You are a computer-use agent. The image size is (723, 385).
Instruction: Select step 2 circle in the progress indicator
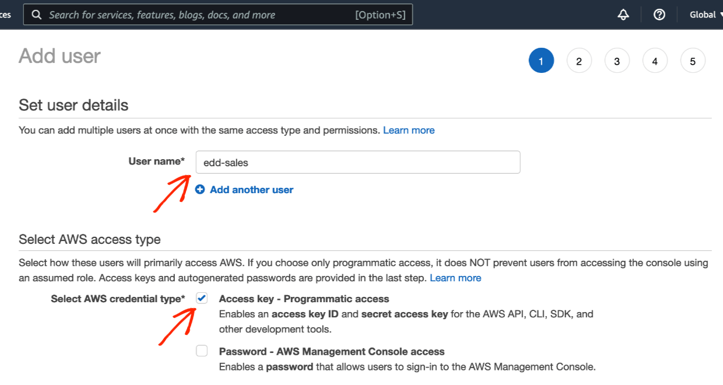579,60
